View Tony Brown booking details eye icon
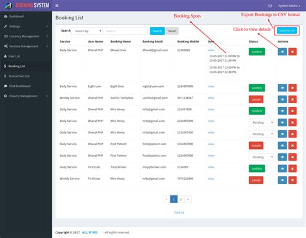The width and height of the screenshot is (306, 238). click(282, 168)
